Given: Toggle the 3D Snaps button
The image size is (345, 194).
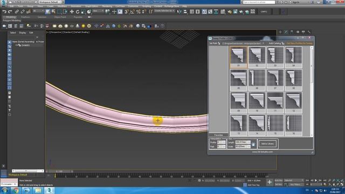Looking at the screenshot, I should click(x=127, y=12).
